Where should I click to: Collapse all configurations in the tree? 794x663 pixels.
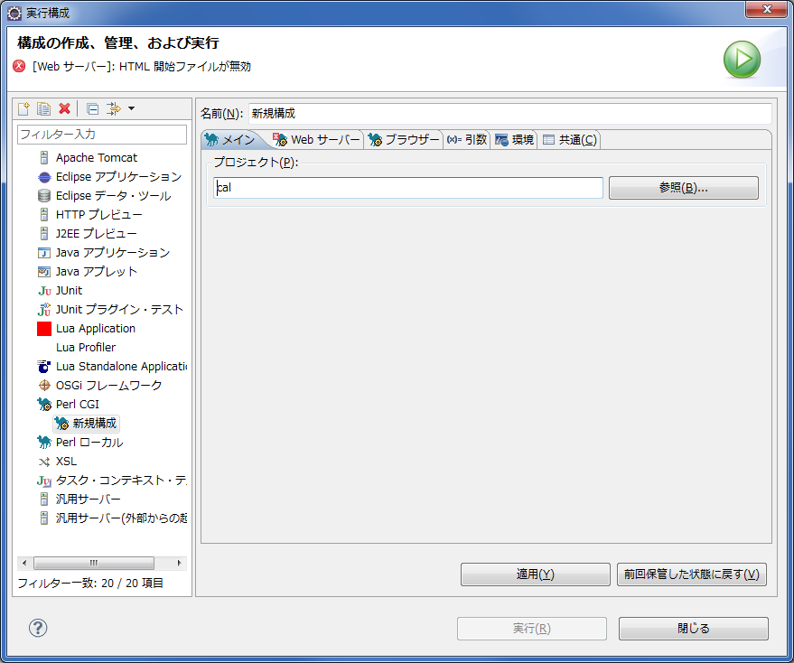click(x=92, y=108)
